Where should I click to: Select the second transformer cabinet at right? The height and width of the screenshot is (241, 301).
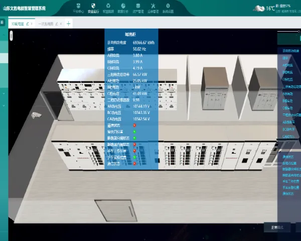click(263, 89)
